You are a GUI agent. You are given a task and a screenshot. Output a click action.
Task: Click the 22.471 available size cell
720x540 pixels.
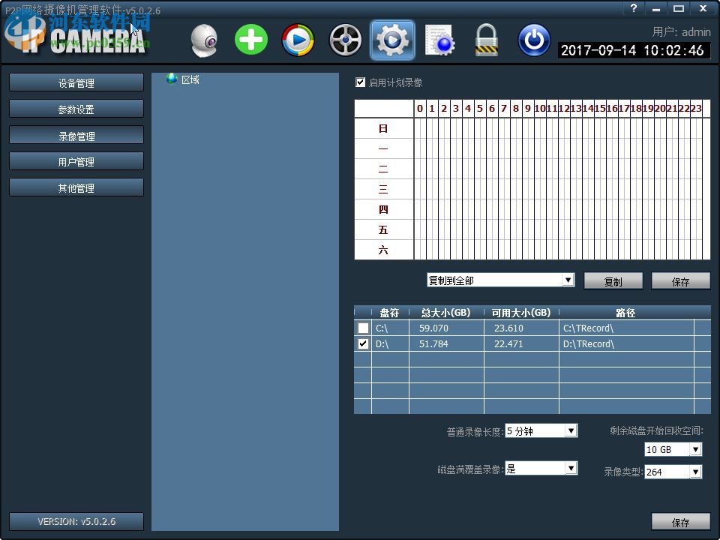point(522,343)
